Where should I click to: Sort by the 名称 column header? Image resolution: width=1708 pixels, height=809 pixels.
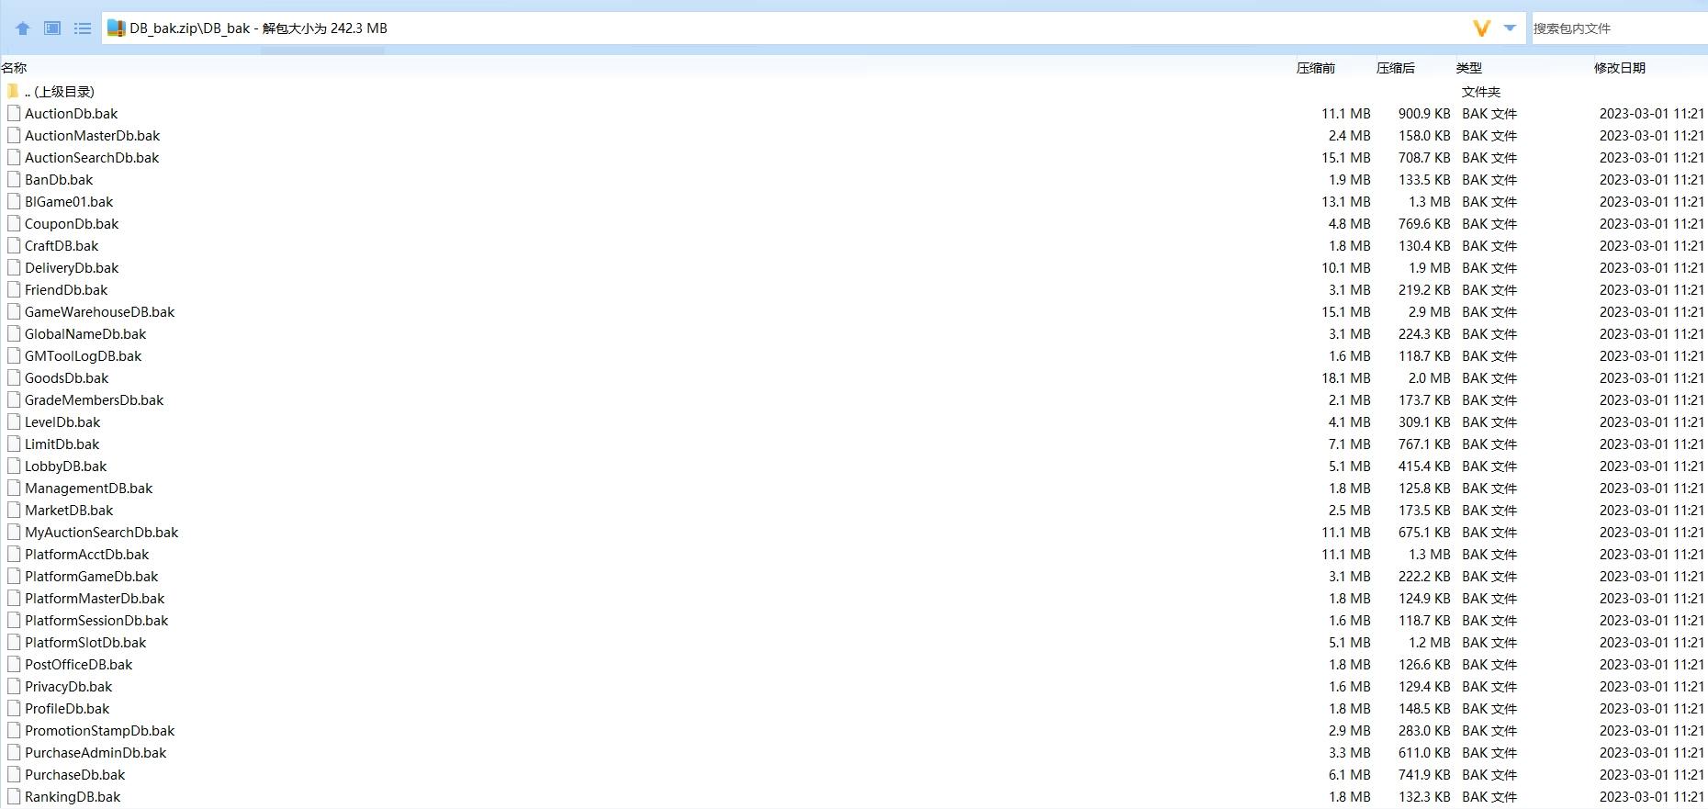click(x=15, y=68)
